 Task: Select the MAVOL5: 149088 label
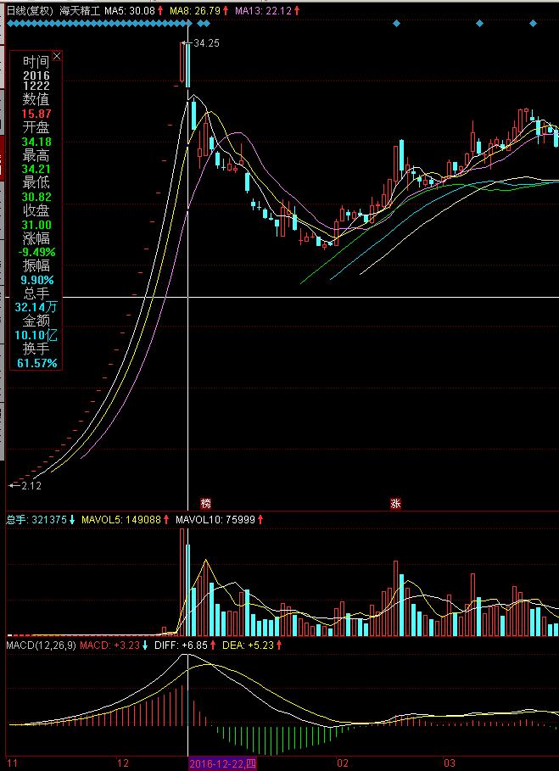(x=121, y=519)
